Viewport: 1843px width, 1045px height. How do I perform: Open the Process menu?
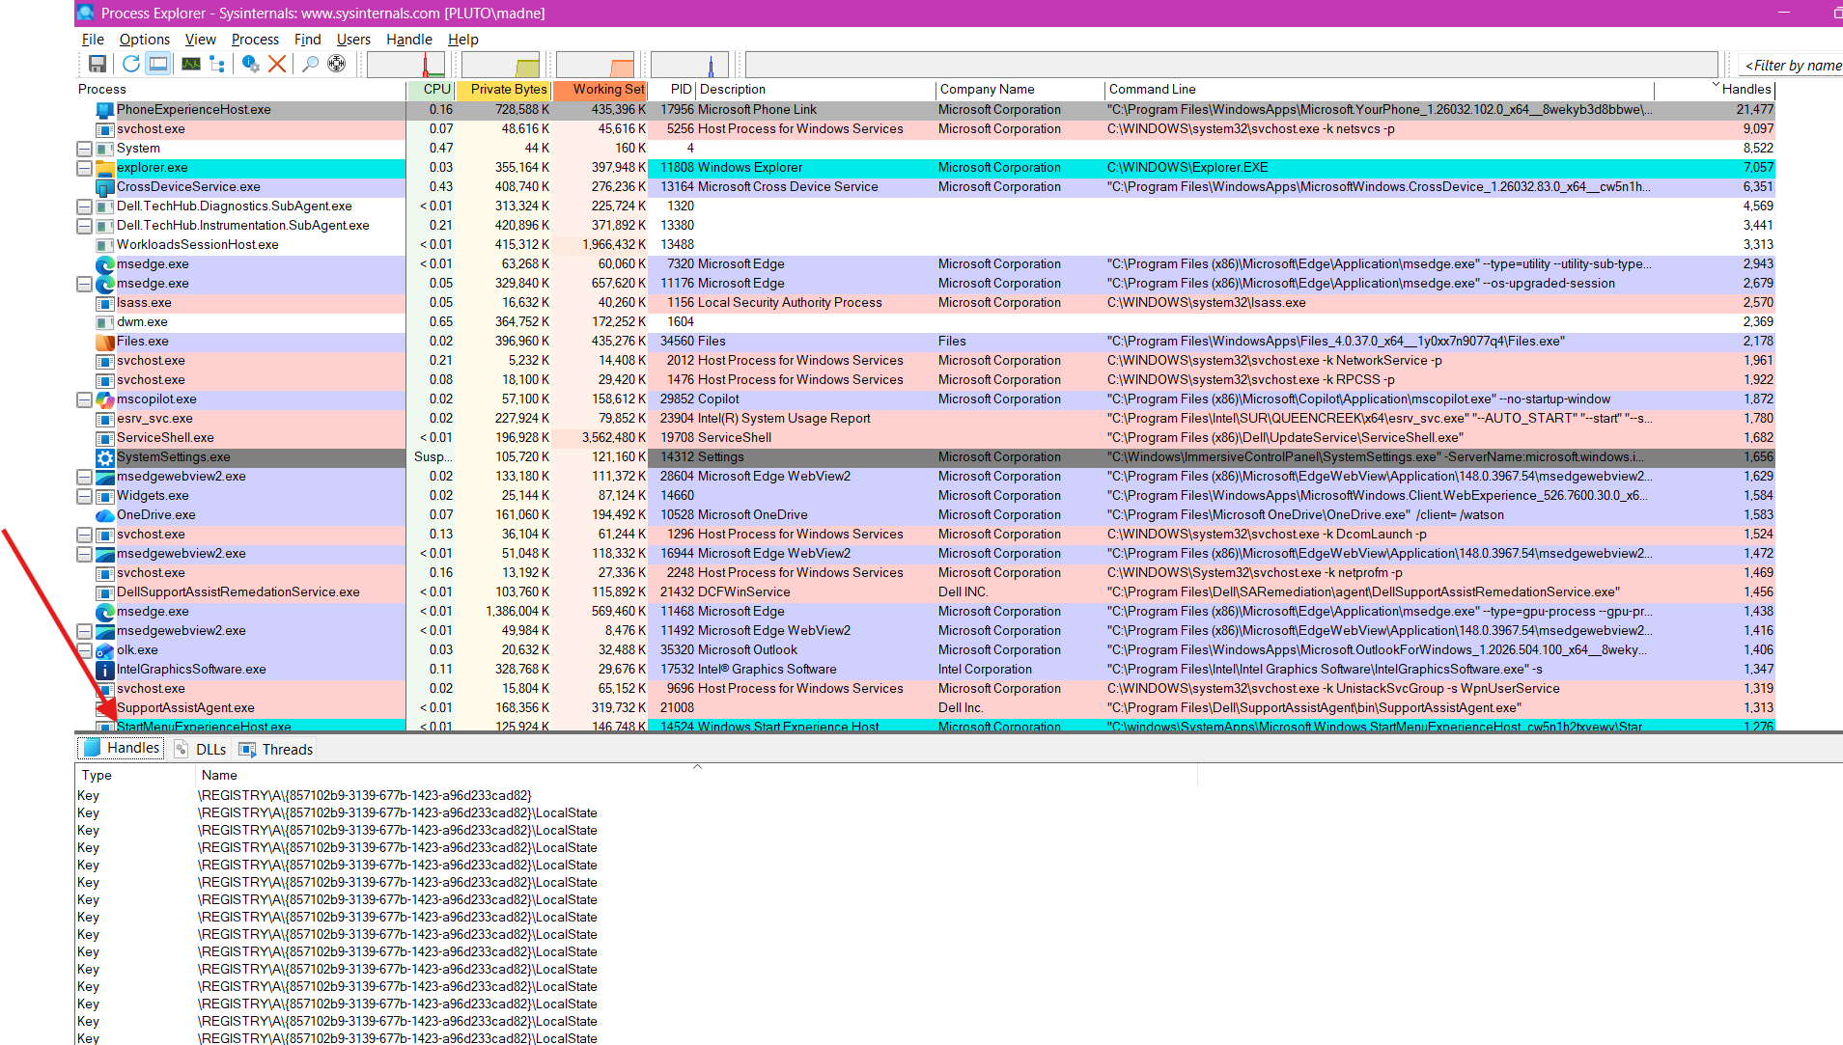pyautogui.click(x=255, y=40)
